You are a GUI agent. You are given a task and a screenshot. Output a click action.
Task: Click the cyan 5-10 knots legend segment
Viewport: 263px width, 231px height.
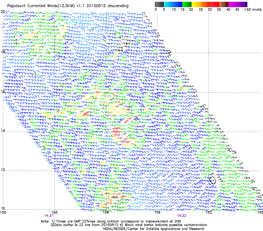168,4
